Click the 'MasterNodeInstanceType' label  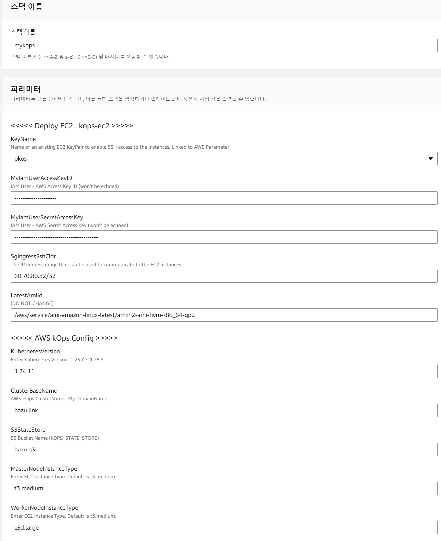(44, 469)
